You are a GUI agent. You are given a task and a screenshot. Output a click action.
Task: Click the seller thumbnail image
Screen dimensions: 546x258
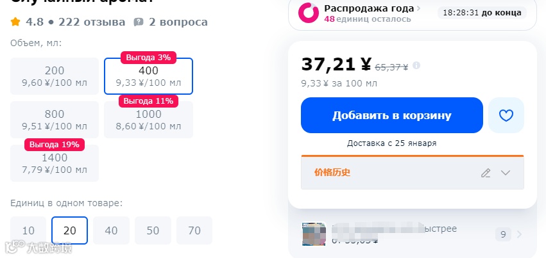[314, 234]
